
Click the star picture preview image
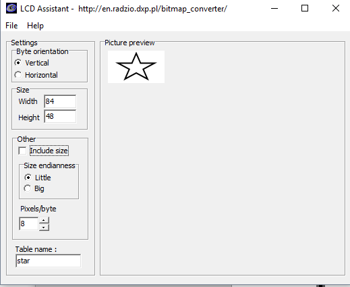tap(136, 67)
